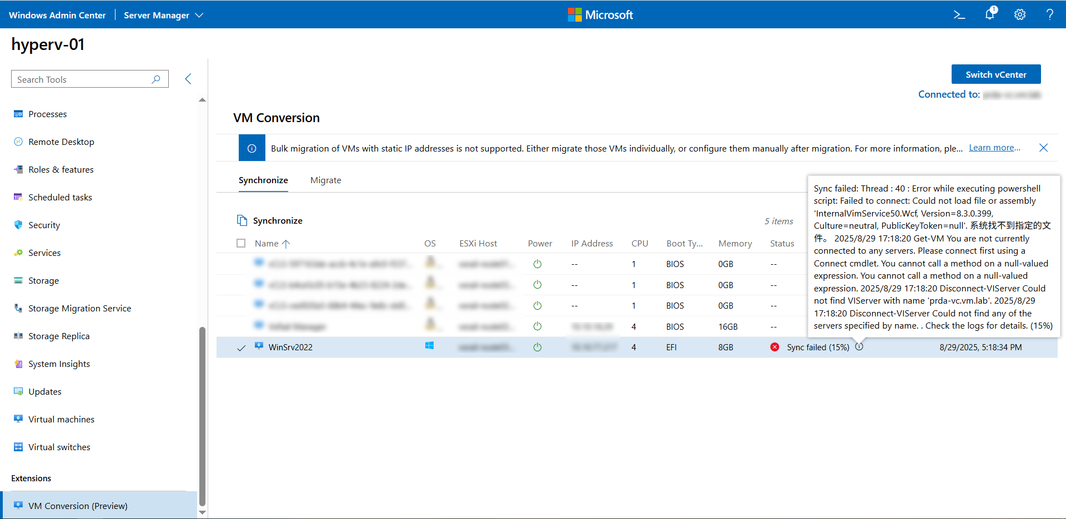Focus the Search Tools input field
Viewport: 1066px width, 519px height.
point(90,79)
